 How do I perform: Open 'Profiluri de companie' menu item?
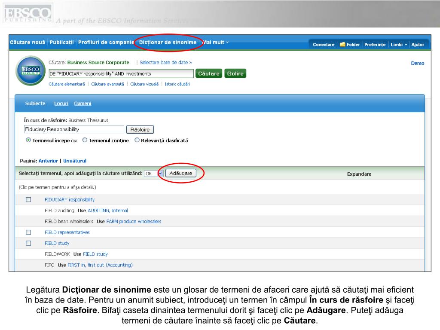(x=106, y=43)
